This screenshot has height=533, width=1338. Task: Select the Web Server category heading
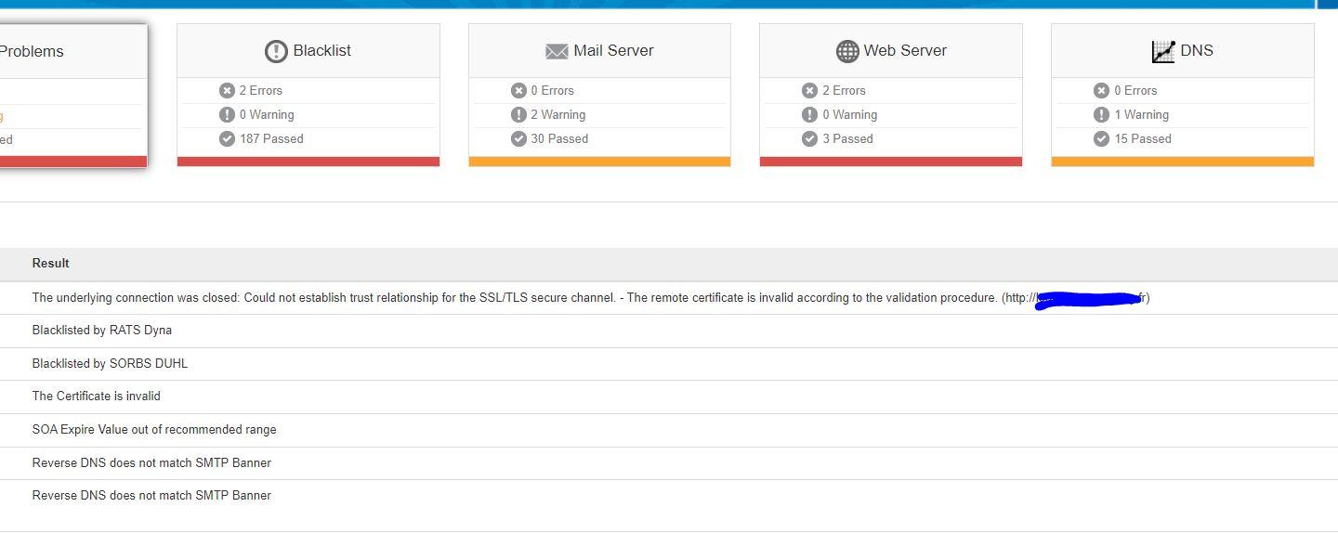coord(905,51)
